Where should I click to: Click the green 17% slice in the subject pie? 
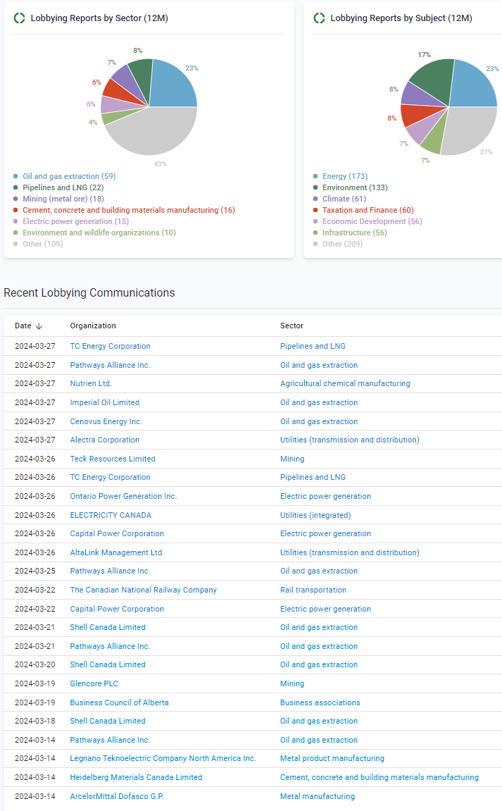[434, 80]
